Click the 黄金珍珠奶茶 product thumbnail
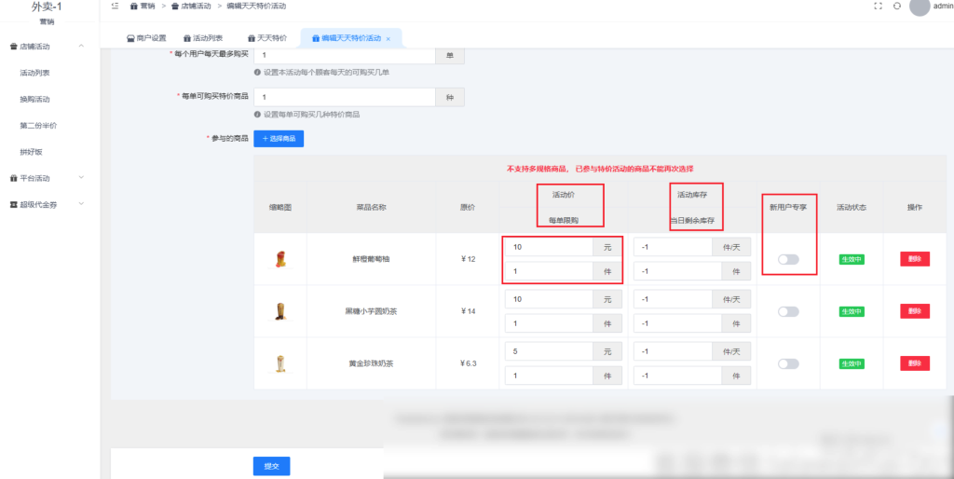954x479 pixels. pyautogui.click(x=280, y=363)
